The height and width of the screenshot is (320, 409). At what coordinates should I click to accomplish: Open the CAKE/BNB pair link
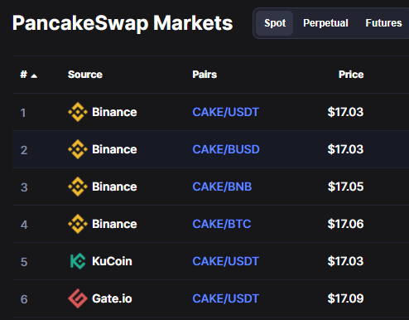coord(222,187)
